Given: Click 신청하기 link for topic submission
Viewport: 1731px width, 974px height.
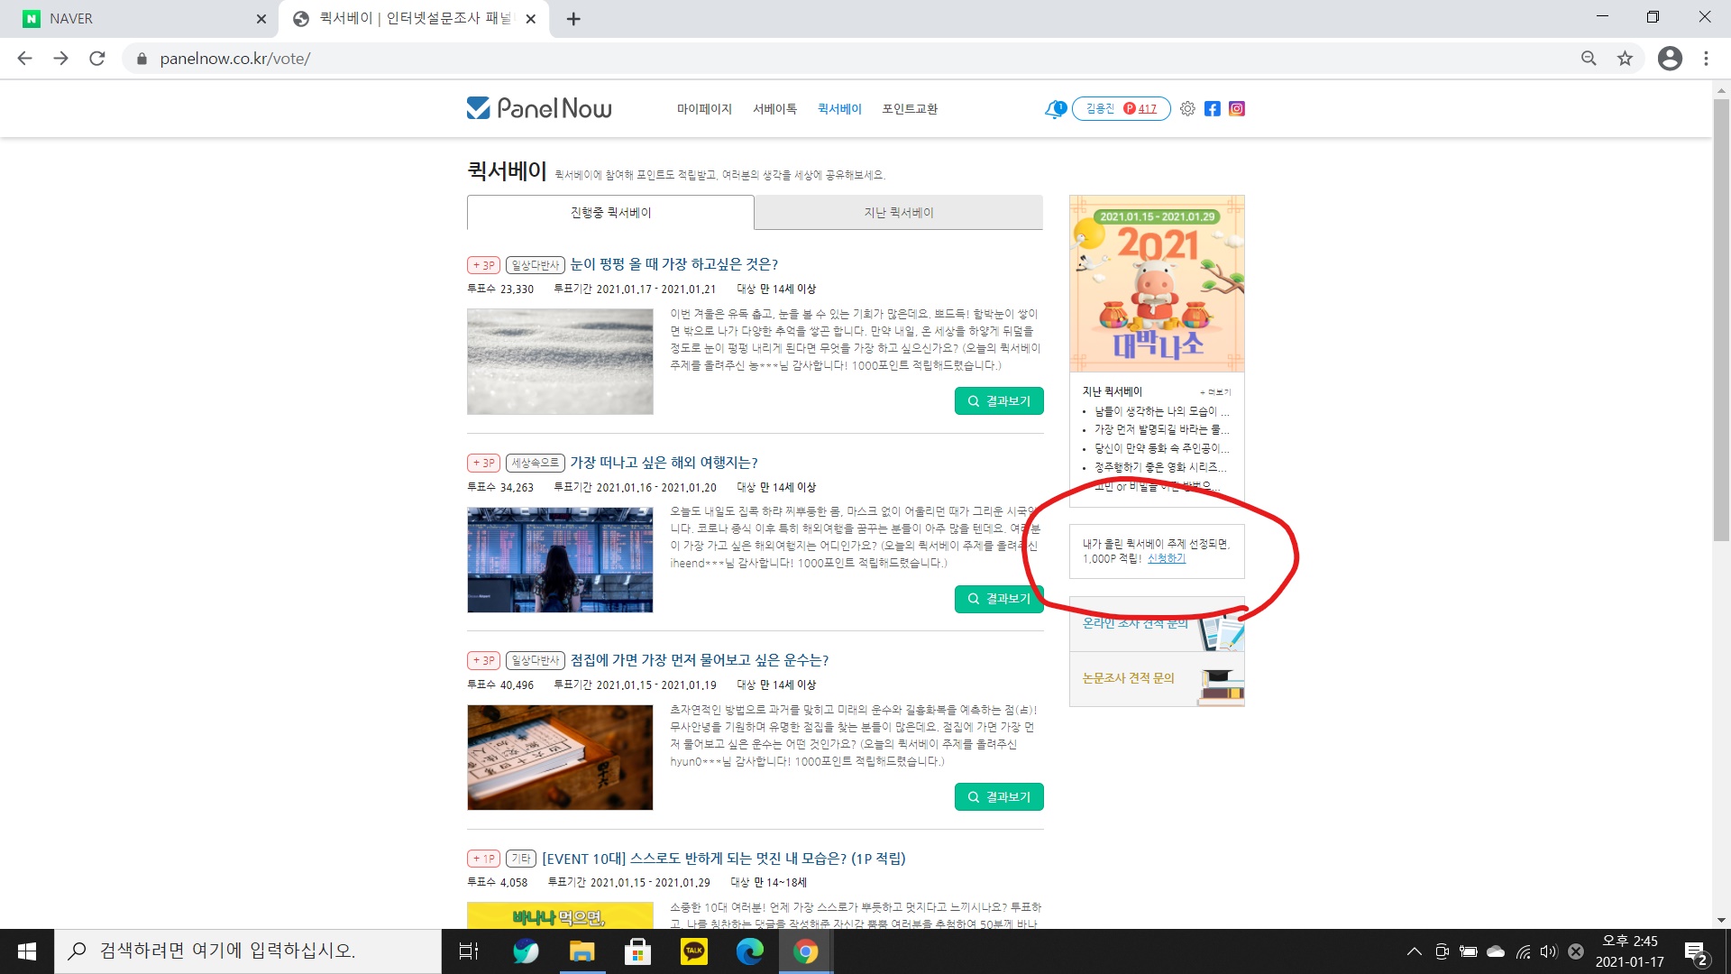Looking at the screenshot, I should (1166, 559).
